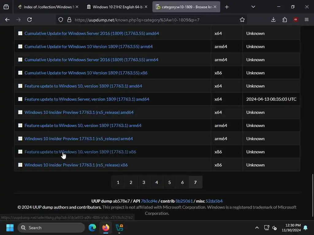View site security padlock info
This screenshot has width=314, height=235.
(x=69, y=20)
